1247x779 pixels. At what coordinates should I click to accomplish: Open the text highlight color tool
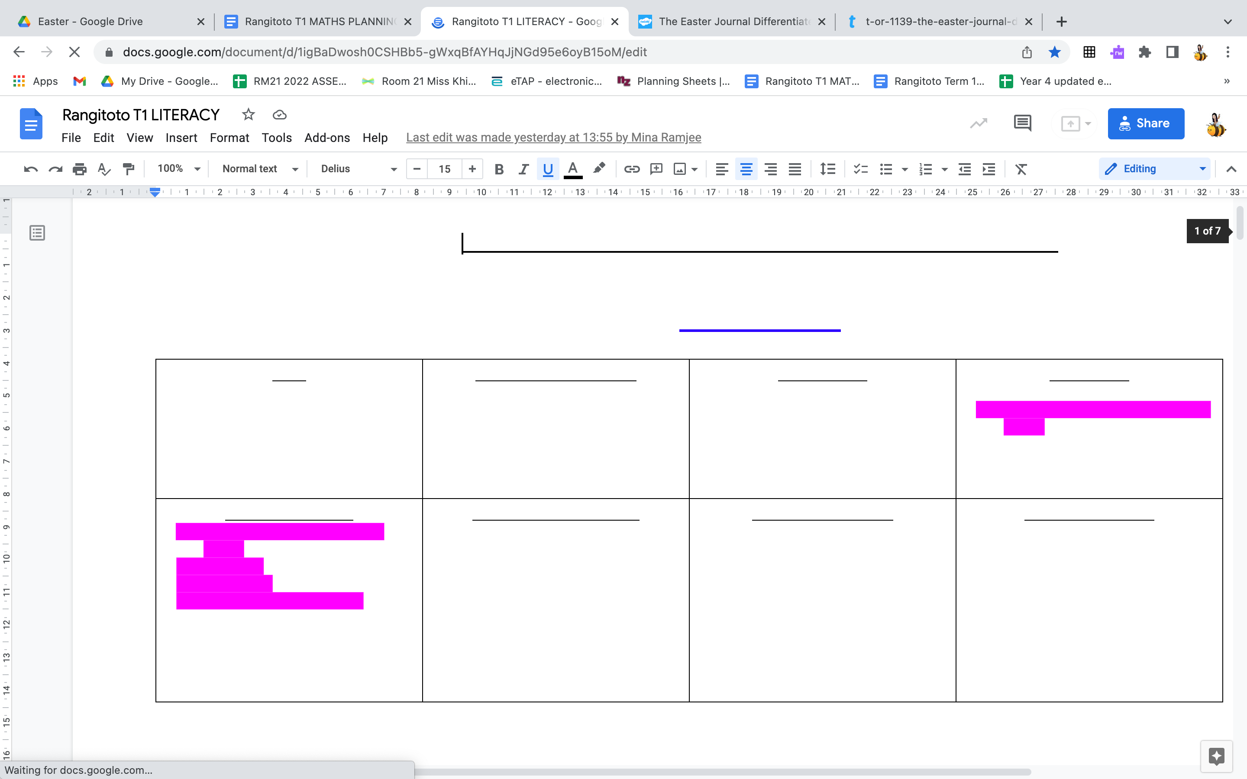pos(599,168)
